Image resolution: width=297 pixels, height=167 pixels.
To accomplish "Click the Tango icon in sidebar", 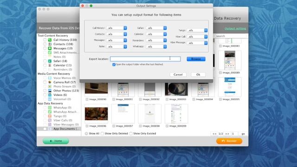I will pyautogui.click(x=50, y=116).
